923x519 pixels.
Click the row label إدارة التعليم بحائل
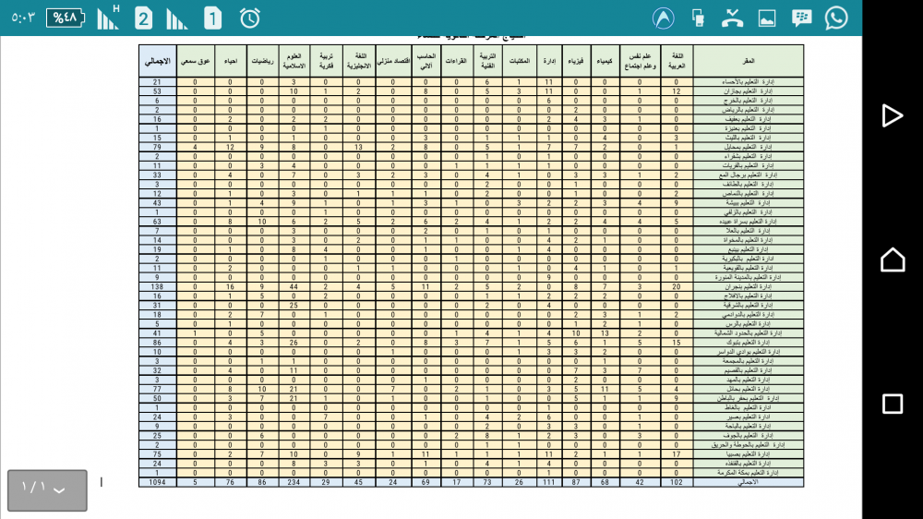click(x=749, y=389)
